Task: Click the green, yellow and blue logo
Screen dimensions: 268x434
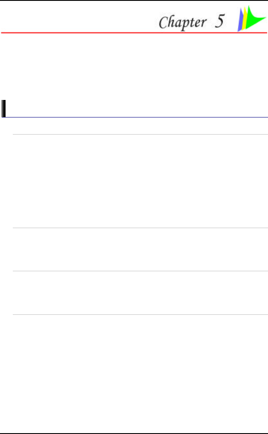Action: (252, 18)
